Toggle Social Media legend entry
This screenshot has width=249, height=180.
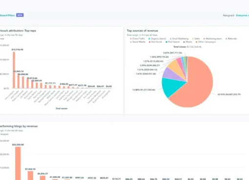pyautogui.click(x=138, y=42)
